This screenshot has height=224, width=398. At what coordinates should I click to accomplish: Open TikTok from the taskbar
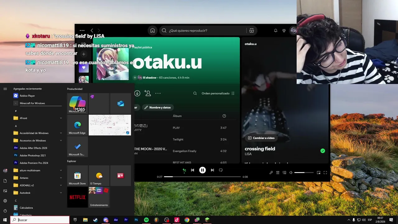point(177,220)
